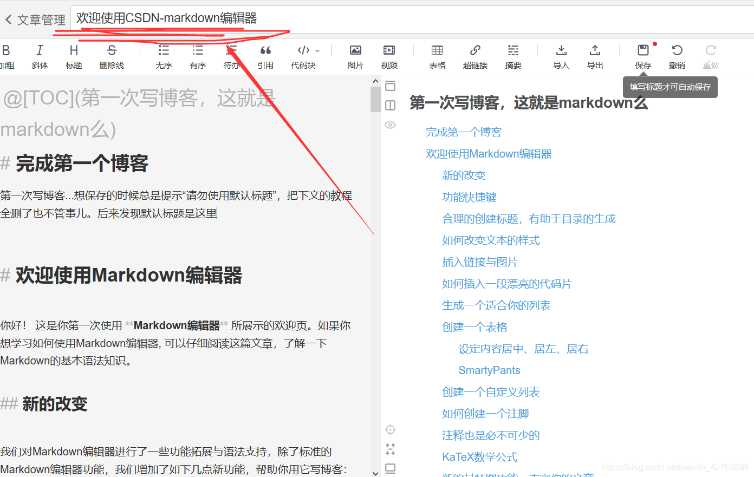Go back to 文章管理
Image resolution: width=754 pixels, height=477 pixels.
click(x=35, y=20)
